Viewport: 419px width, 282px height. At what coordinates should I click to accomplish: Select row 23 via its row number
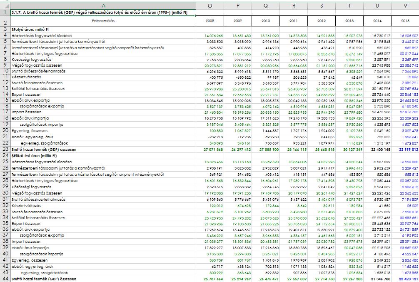5,150
